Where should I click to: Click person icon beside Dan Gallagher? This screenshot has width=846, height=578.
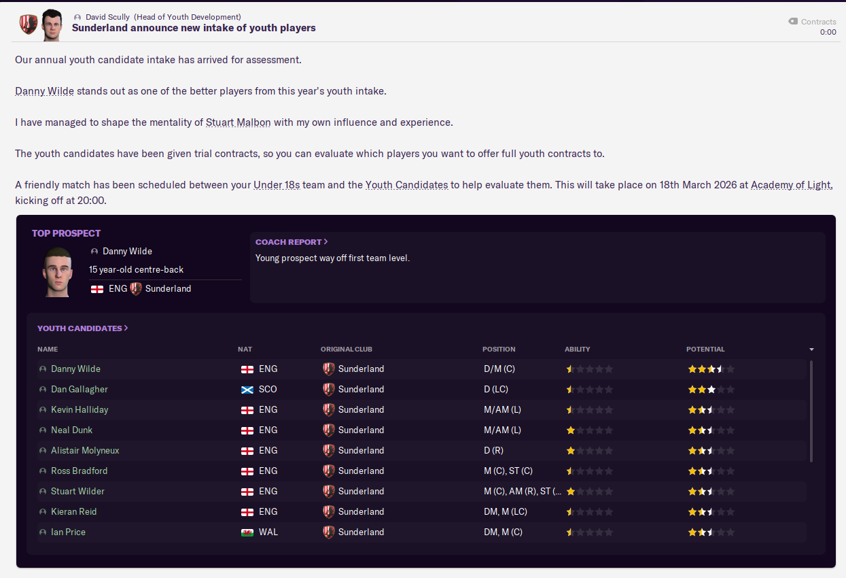tap(43, 390)
